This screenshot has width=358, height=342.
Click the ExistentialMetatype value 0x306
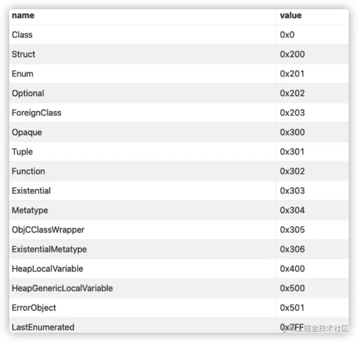click(292, 249)
